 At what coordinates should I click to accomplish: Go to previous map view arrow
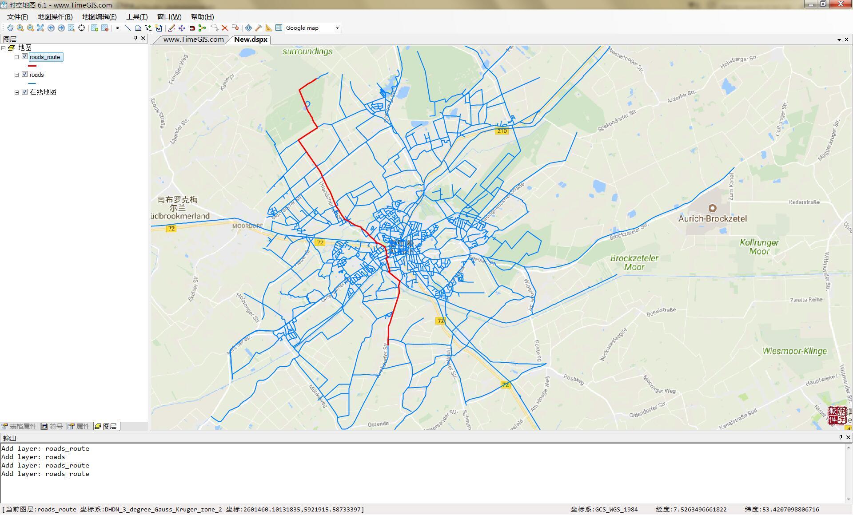[51, 28]
